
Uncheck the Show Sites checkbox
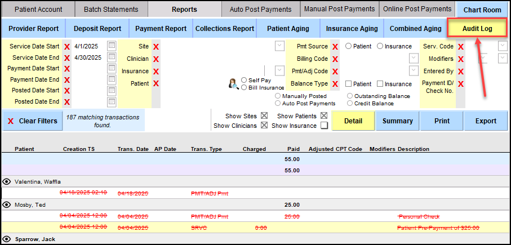[264, 115]
